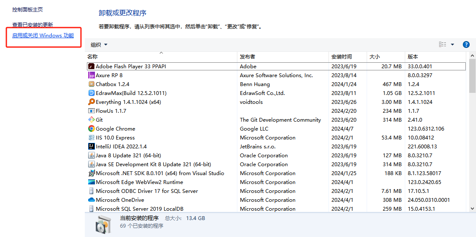This screenshot has width=476, height=237.
Task: Click the version 123.0.6312.106
Action: [426, 128]
